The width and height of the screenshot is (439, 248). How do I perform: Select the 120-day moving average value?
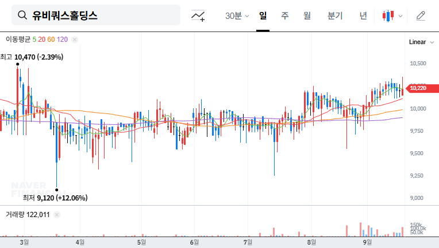tap(62, 40)
